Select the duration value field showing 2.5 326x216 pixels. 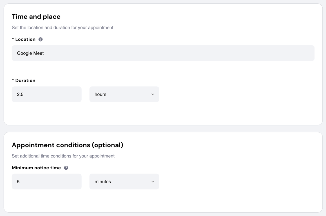(46, 94)
